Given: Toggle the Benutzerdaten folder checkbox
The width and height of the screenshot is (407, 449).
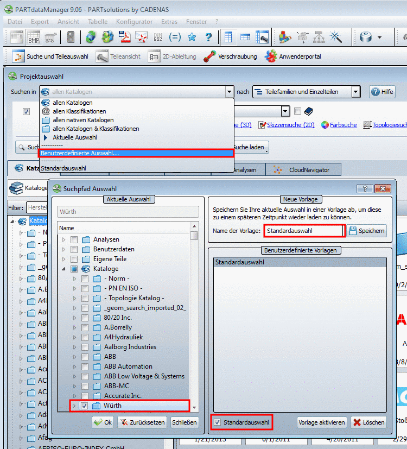Looking at the screenshot, I should (74, 249).
